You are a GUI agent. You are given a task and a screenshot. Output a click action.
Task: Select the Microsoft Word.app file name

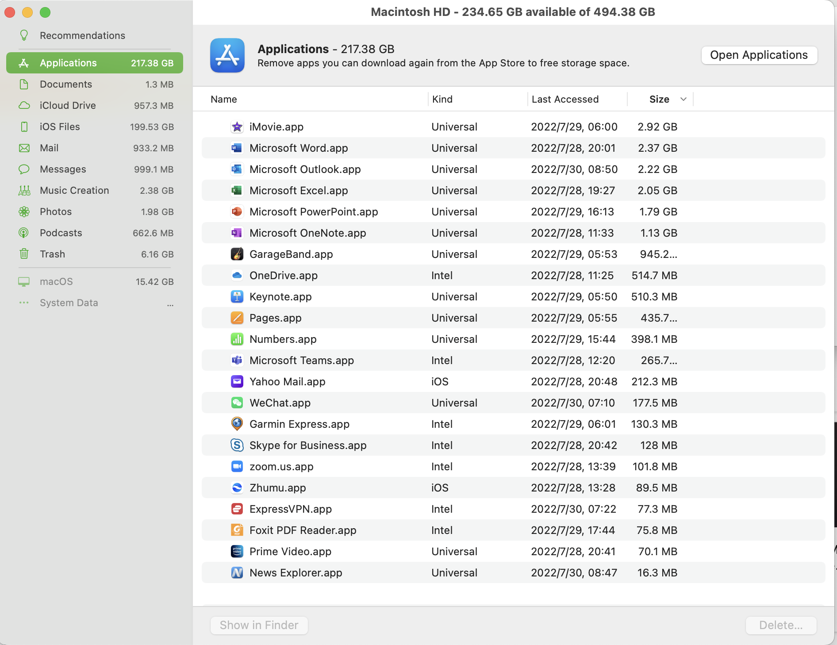tap(299, 148)
